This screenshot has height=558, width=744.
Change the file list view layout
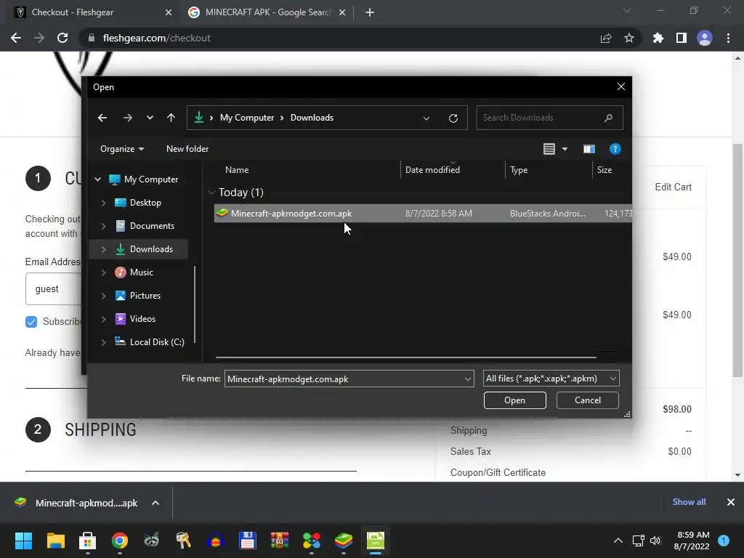point(549,149)
